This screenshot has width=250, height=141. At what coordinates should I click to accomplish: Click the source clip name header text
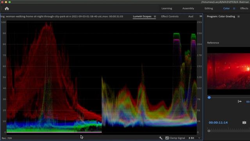(62, 16)
